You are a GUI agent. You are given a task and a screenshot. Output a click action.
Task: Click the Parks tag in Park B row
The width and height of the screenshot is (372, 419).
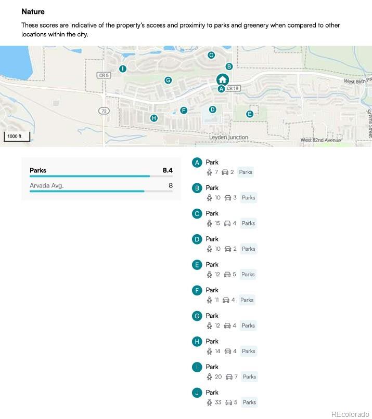(248, 198)
